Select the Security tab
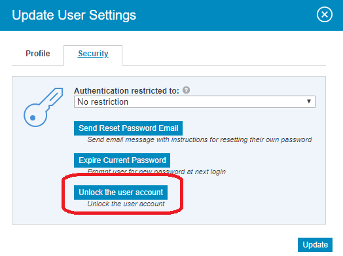Image resolution: width=343 pixels, height=256 pixels. pyautogui.click(x=93, y=54)
